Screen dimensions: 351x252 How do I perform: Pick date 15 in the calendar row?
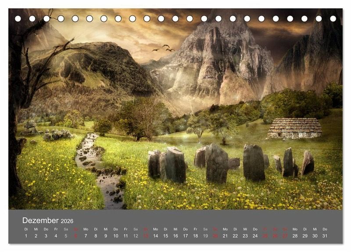(165, 236)
